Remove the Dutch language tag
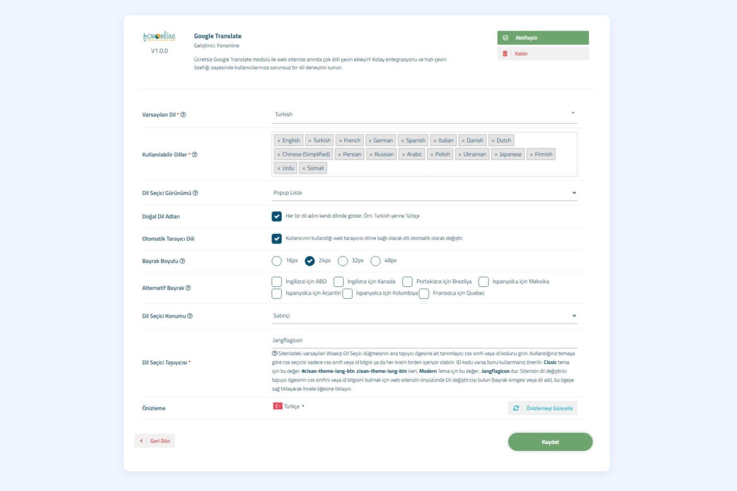Screen dimensions: 737x491 (x=493, y=141)
